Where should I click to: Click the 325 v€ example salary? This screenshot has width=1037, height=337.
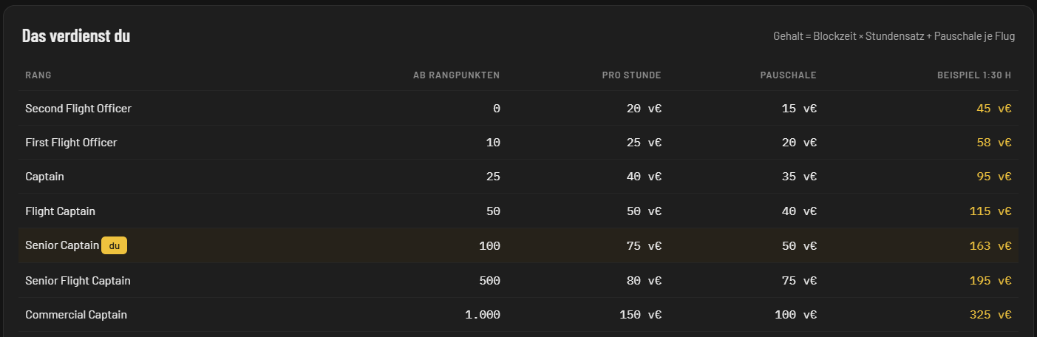[990, 314]
